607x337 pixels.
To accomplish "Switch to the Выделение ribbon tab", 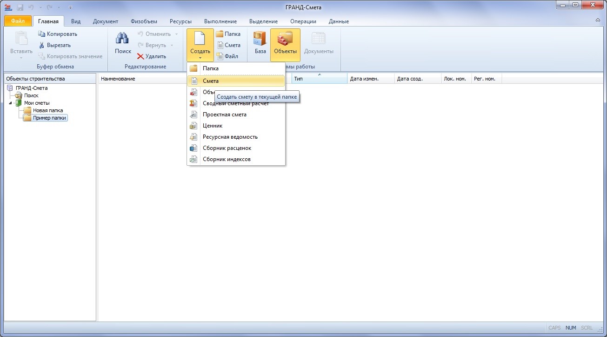I will click(x=263, y=21).
